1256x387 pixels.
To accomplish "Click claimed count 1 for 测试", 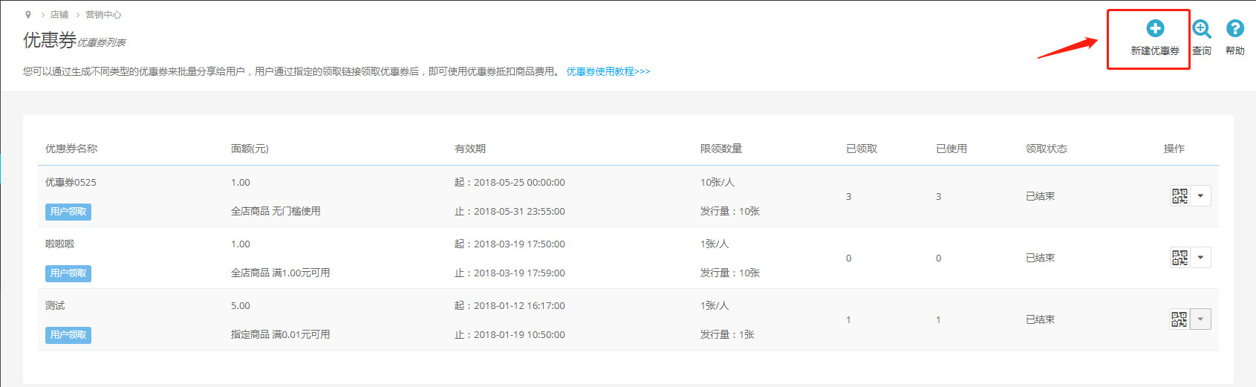I will (848, 320).
